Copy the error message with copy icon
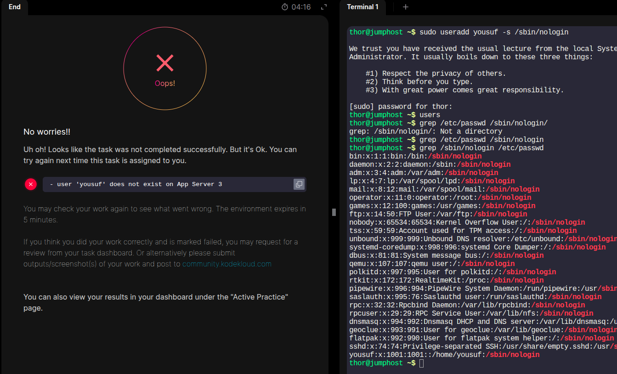This screenshot has width=617, height=374. [x=299, y=184]
